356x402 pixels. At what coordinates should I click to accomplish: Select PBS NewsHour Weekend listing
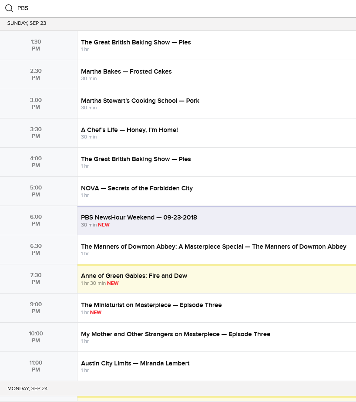click(x=139, y=218)
